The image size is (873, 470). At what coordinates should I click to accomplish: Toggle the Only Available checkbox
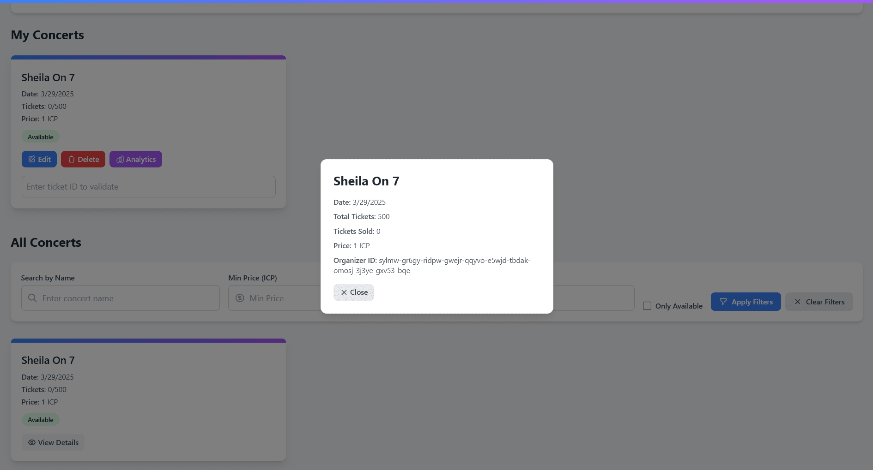click(x=647, y=306)
